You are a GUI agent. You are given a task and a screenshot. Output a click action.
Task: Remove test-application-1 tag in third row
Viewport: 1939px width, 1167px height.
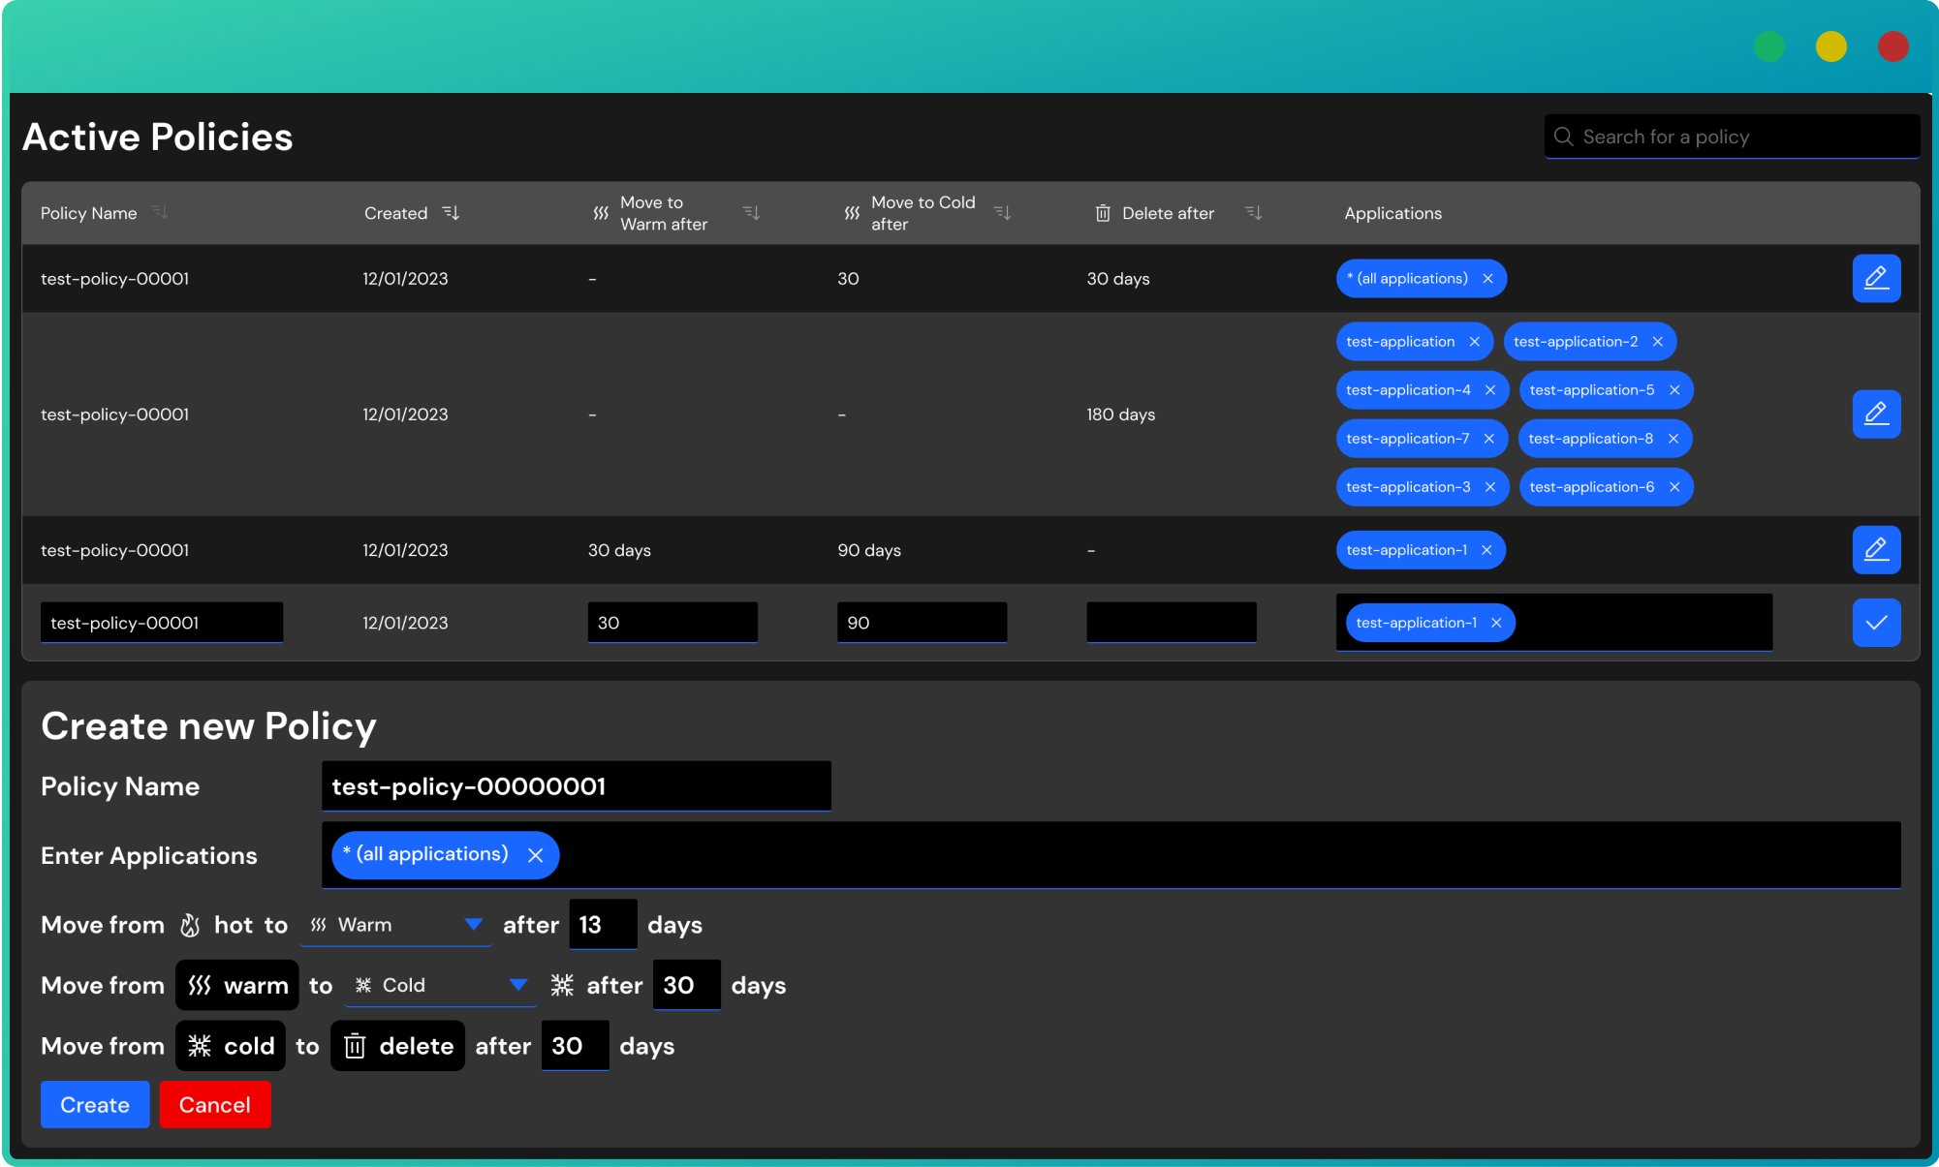pyautogui.click(x=1486, y=550)
